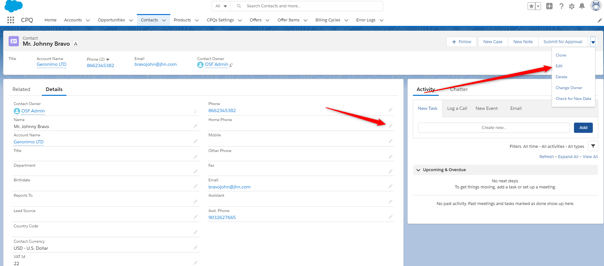
Task: Click the Favorites star icon
Action: (x=531, y=6)
